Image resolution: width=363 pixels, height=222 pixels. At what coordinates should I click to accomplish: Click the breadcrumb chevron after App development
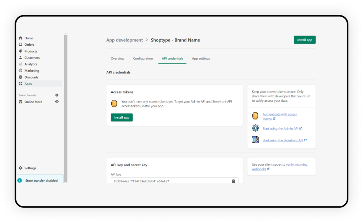point(147,40)
